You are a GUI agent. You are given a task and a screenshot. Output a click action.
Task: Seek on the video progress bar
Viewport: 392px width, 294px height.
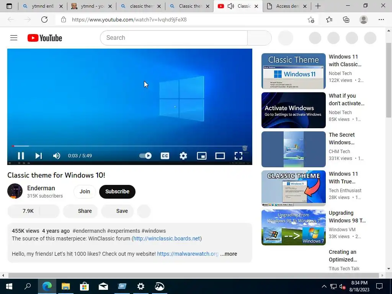[x=129, y=146]
